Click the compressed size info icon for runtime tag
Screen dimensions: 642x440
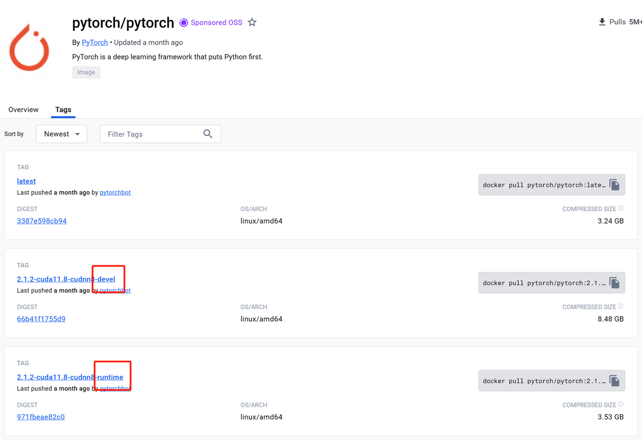621,404
